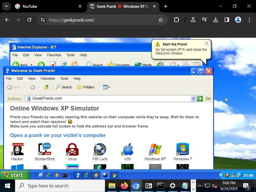Image resolution: width=256 pixels, height=192 pixels.
Task: Click the "Open a prank on your victim's computer" heading
Action: (x=58, y=135)
